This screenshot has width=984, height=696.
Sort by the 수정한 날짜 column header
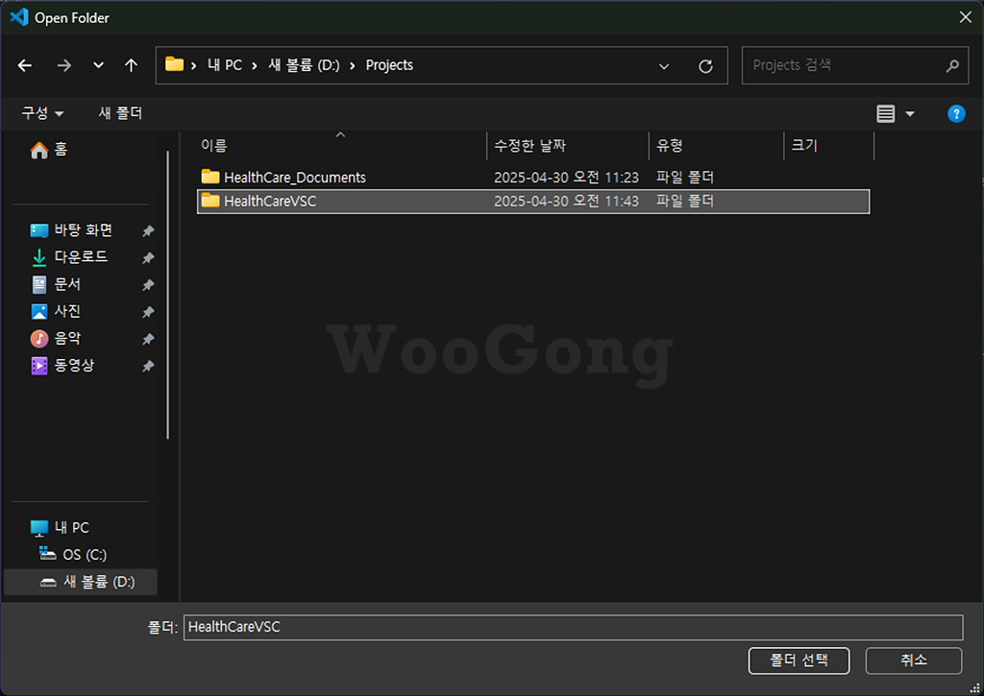(568, 146)
